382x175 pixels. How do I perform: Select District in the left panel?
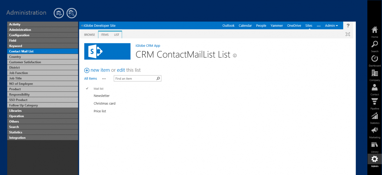click(43, 67)
